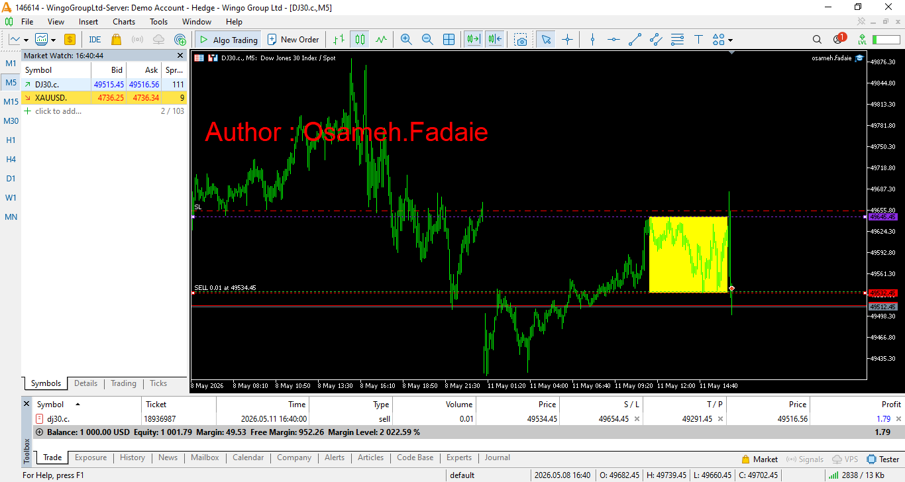The width and height of the screenshot is (905, 482).
Task: Zoom in on the chart
Action: pos(406,40)
